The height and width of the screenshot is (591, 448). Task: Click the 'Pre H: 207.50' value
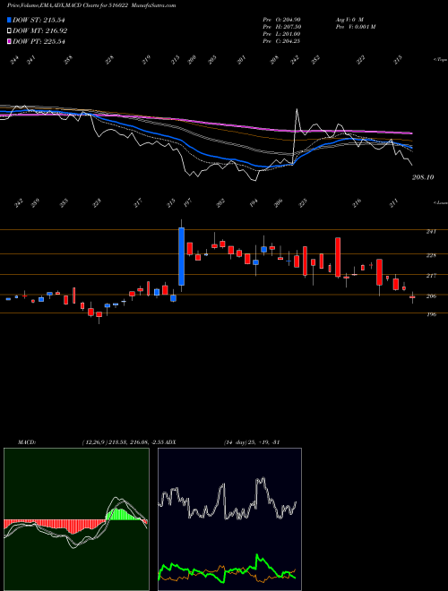(x=281, y=27)
